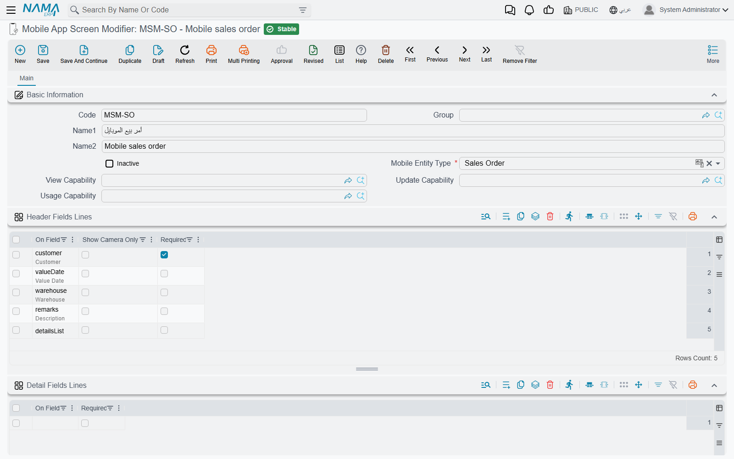Click Group field lookup search icon

coord(718,115)
